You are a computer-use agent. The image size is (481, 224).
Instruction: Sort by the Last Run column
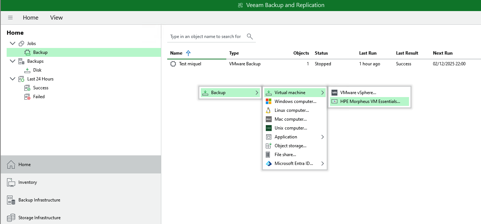pos(368,53)
